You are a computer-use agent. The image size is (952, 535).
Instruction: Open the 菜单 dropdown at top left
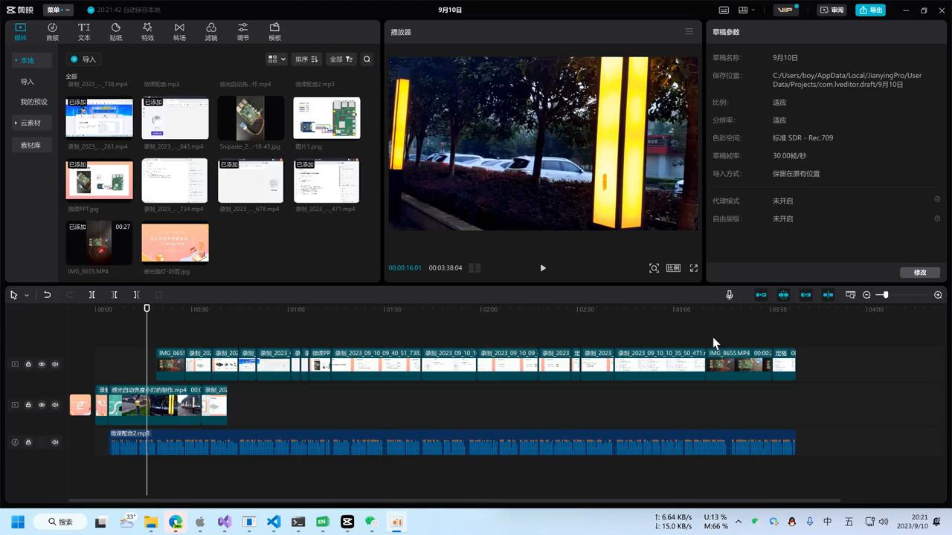click(x=57, y=10)
